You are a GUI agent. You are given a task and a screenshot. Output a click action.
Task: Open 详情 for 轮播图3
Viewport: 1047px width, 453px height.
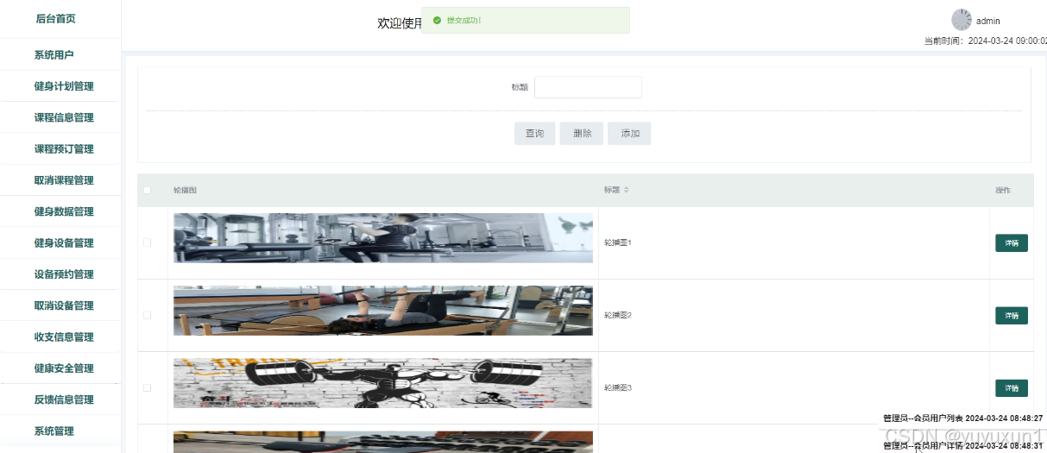1012,388
